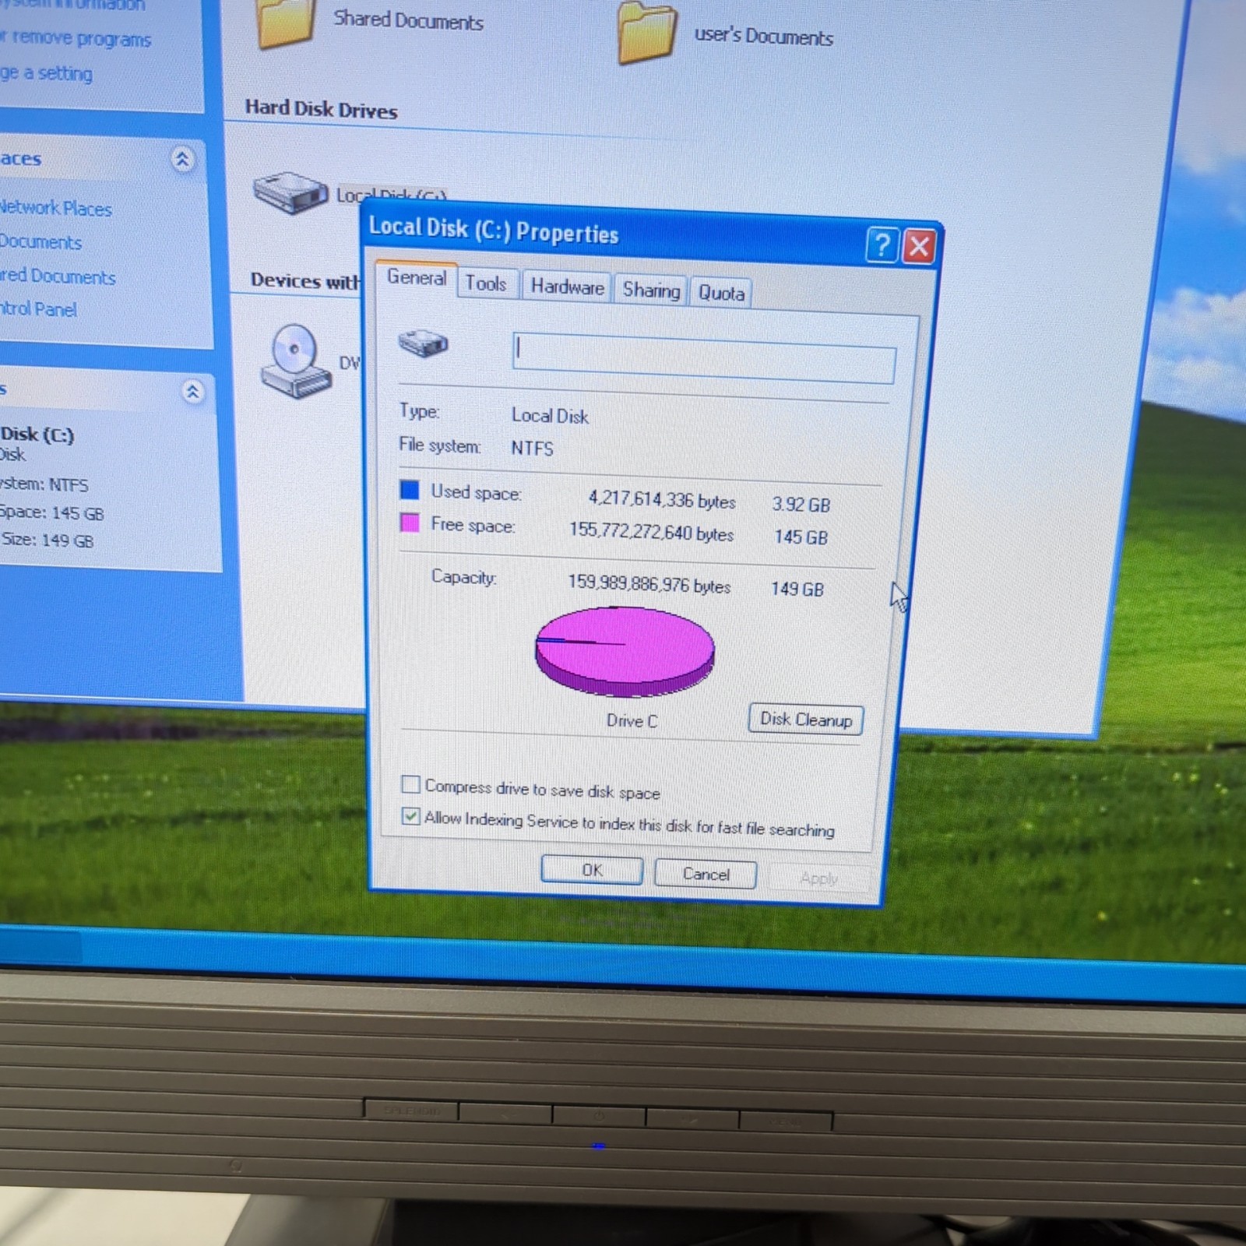Open the Hardware tab
This screenshot has height=1246, width=1246.
(567, 287)
